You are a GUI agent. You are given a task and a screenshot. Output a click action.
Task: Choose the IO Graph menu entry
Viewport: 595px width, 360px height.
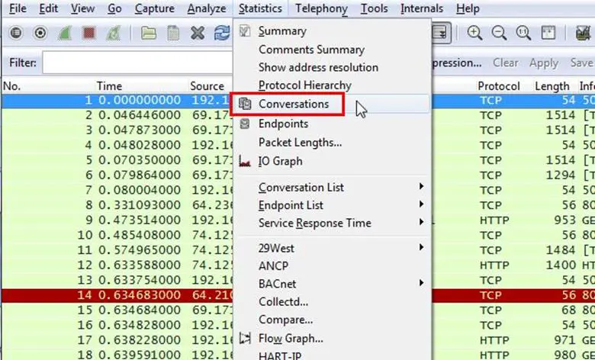coord(280,161)
